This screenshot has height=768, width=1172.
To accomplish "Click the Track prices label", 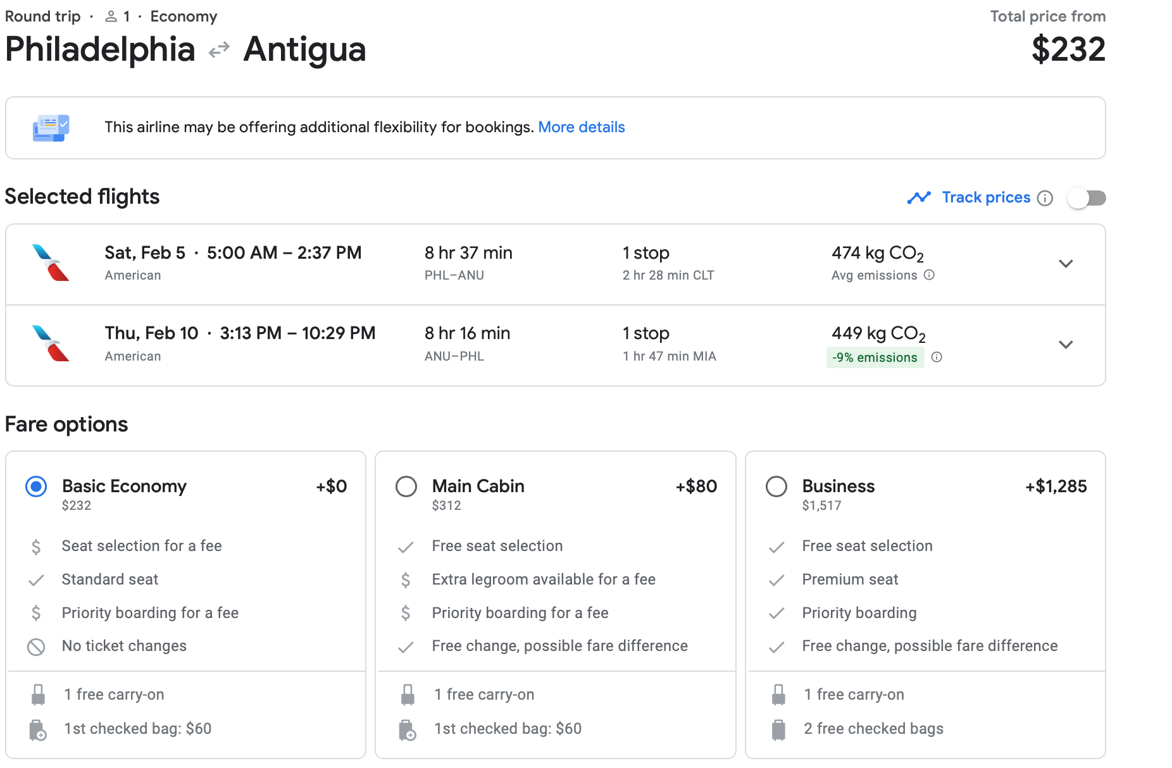I will [x=985, y=198].
